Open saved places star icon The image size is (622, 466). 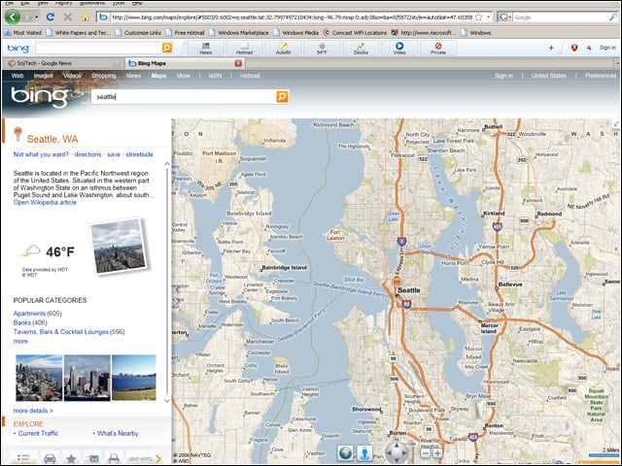71,458
